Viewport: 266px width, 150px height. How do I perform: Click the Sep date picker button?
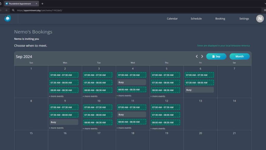point(216,56)
